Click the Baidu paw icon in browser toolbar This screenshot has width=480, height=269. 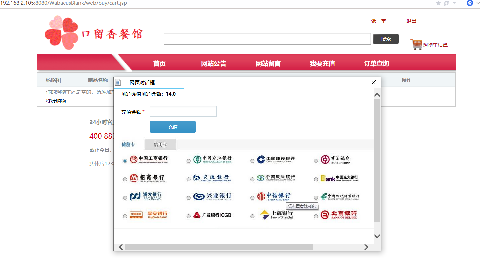470,3
